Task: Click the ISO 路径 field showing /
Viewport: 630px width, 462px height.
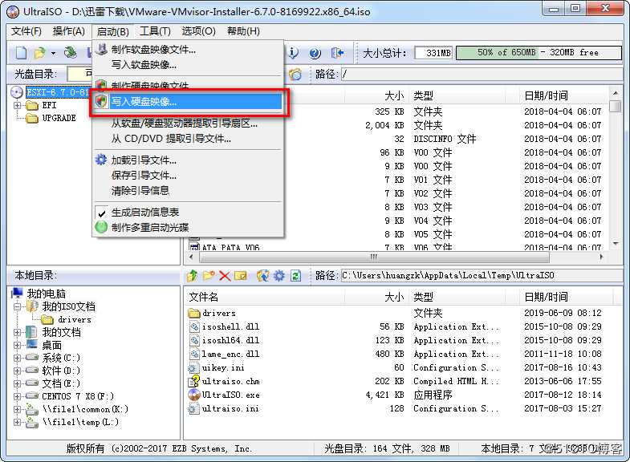Action: (x=481, y=75)
